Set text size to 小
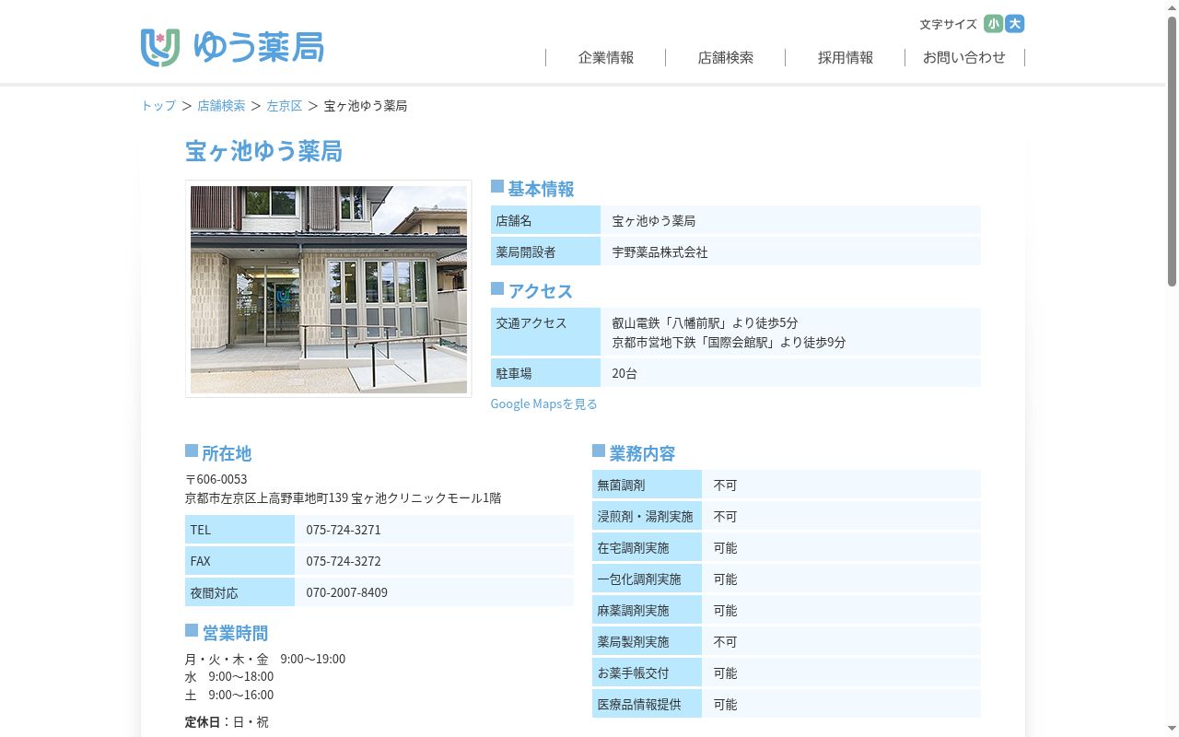Screen dimensions: 1179x737 click(x=993, y=24)
